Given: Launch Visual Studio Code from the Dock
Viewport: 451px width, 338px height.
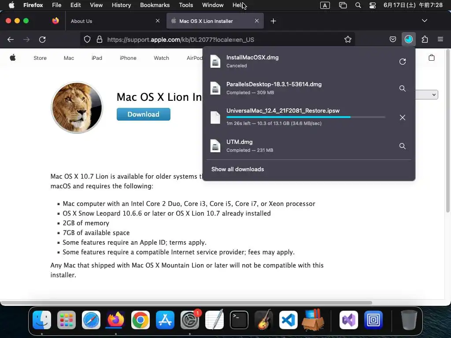Looking at the screenshot, I should click(288, 320).
